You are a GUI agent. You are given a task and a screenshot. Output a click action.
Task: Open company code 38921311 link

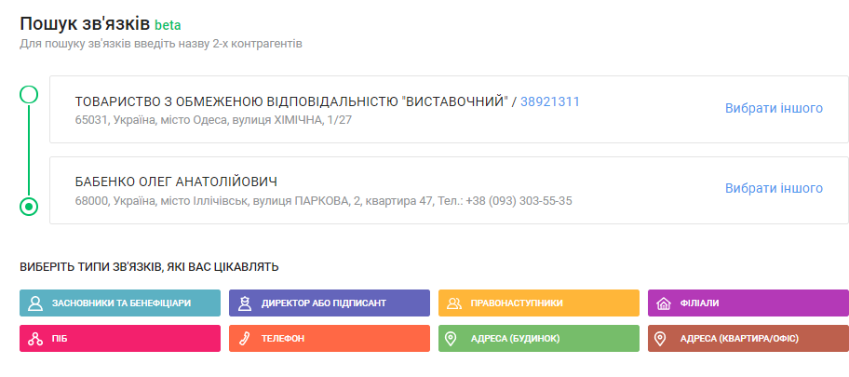click(550, 101)
